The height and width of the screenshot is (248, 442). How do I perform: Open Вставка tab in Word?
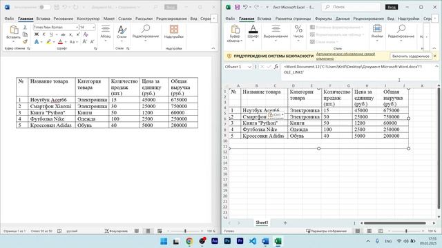coord(43,19)
